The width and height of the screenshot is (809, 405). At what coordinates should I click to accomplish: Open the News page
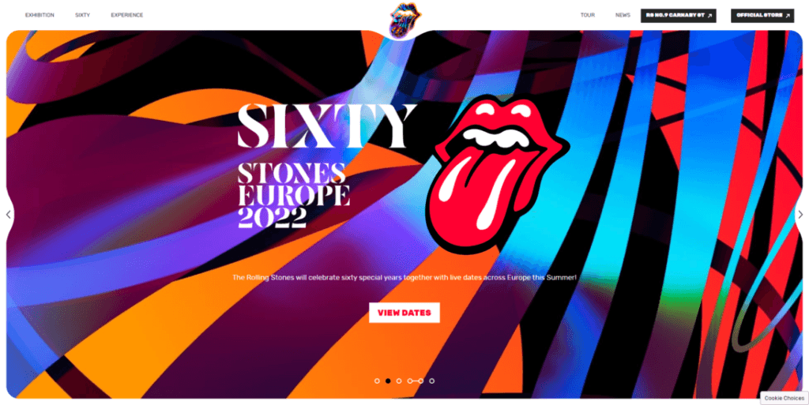coord(623,15)
